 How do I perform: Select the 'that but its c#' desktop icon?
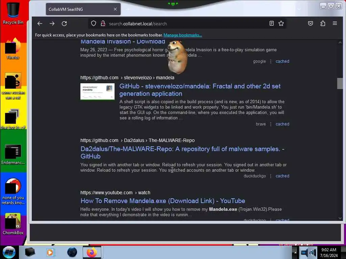coord(13,119)
